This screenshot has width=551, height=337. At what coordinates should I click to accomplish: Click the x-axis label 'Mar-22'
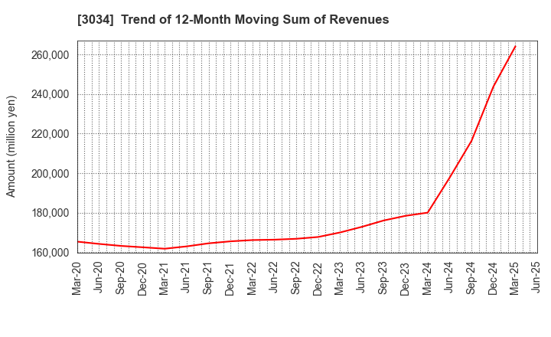coord(252,279)
